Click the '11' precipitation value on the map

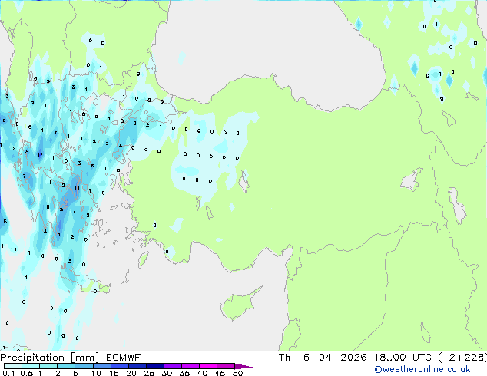coord(77,188)
